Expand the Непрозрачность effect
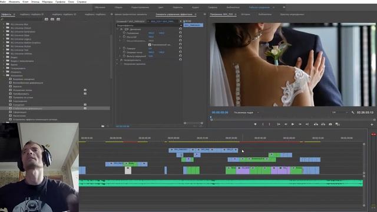This screenshot has width=377, height=212. (118, 60)
